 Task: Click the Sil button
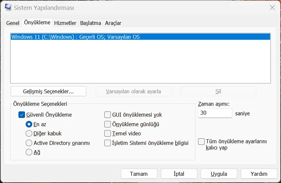pyautogui.click(x=218, y=91)
